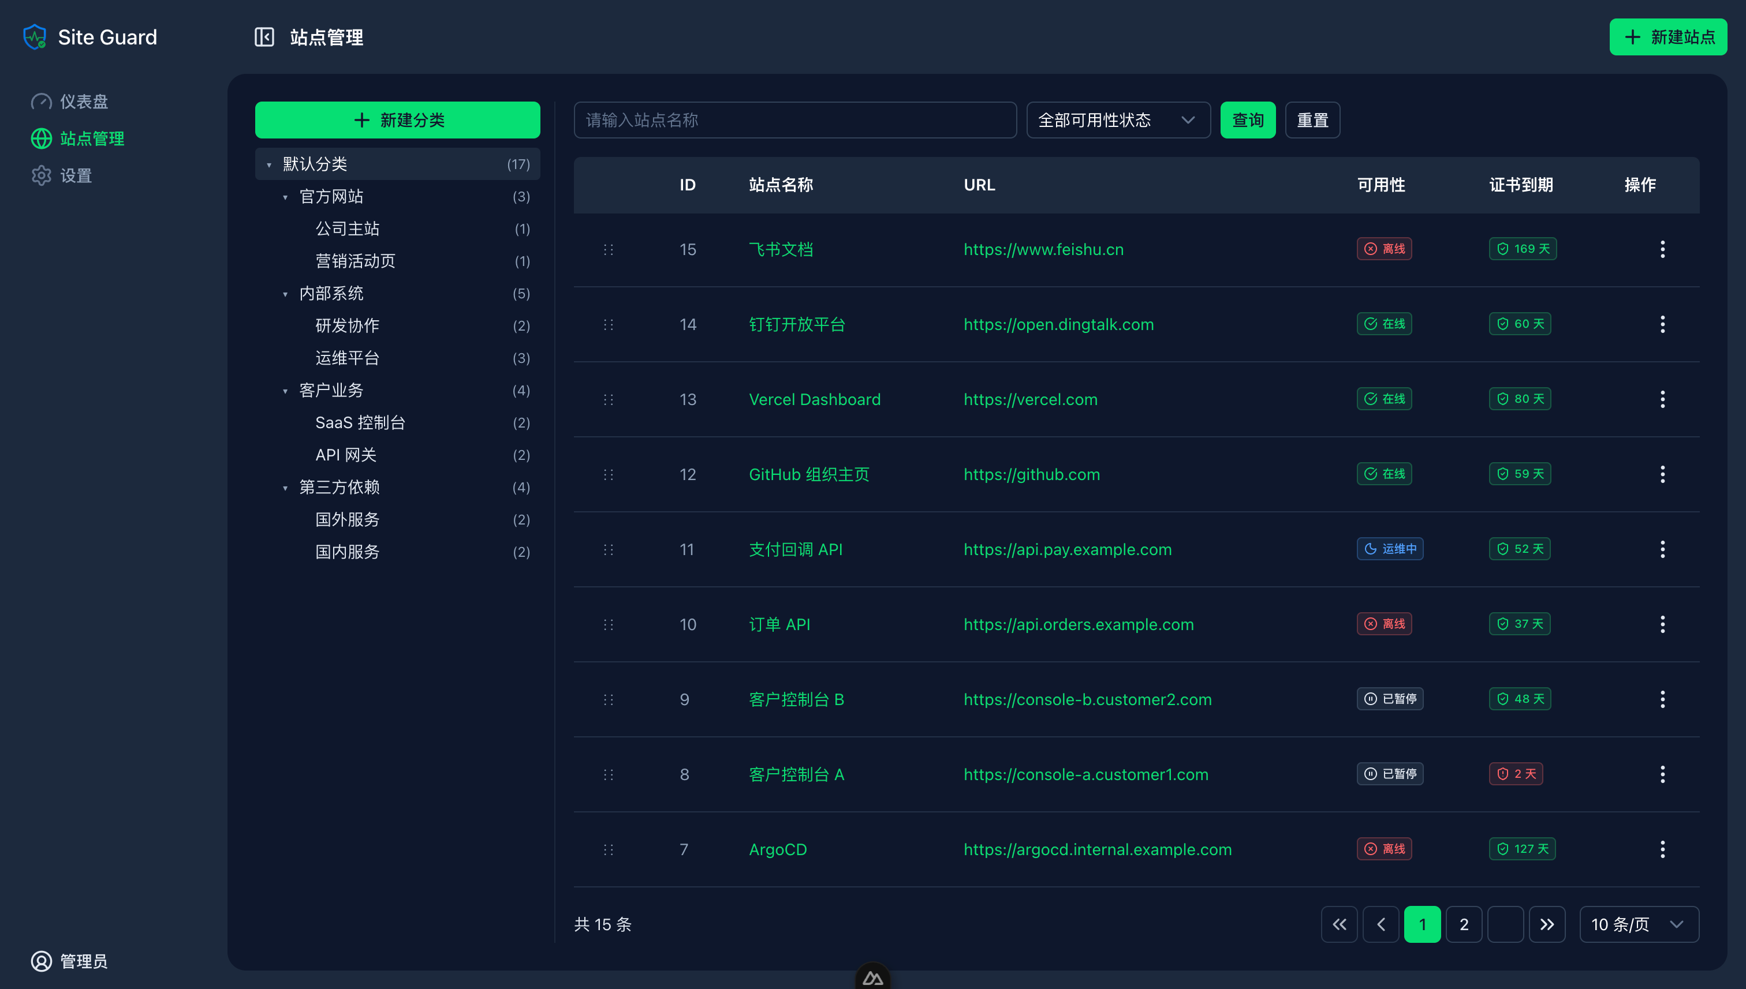Image resolution: width=1746 pixels, height=989 pixels.
Task: Open the three-dot menu for GitHub 组织主页
Action: 1662,474
